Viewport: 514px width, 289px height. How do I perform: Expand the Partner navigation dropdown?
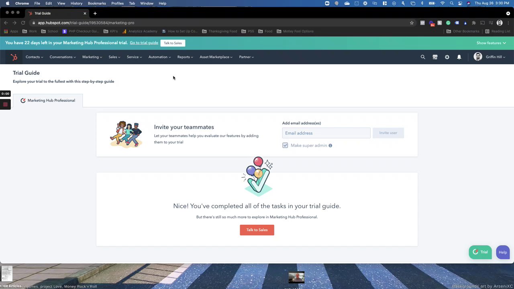(x=246, y=57)
